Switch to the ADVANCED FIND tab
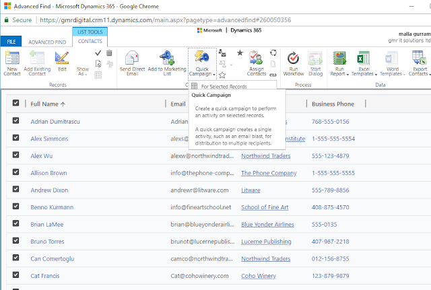The image size is (431, 290). pyautogui.click(x=47, y=42)
